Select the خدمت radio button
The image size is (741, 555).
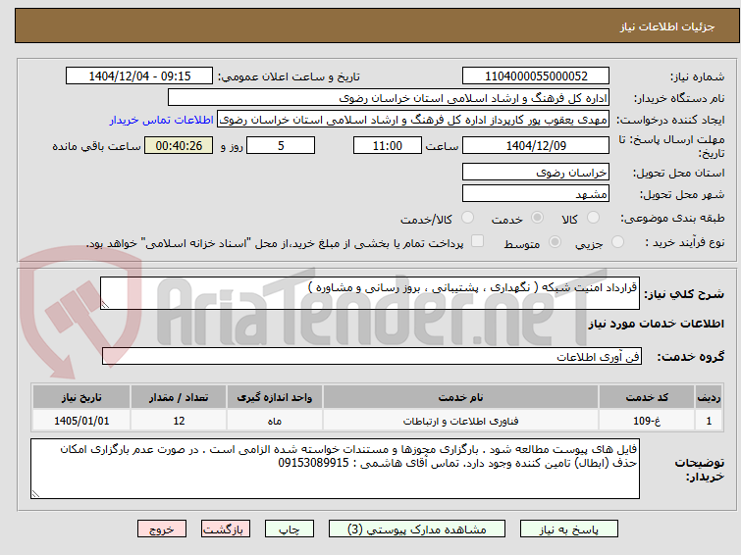(x=537, y=218)
